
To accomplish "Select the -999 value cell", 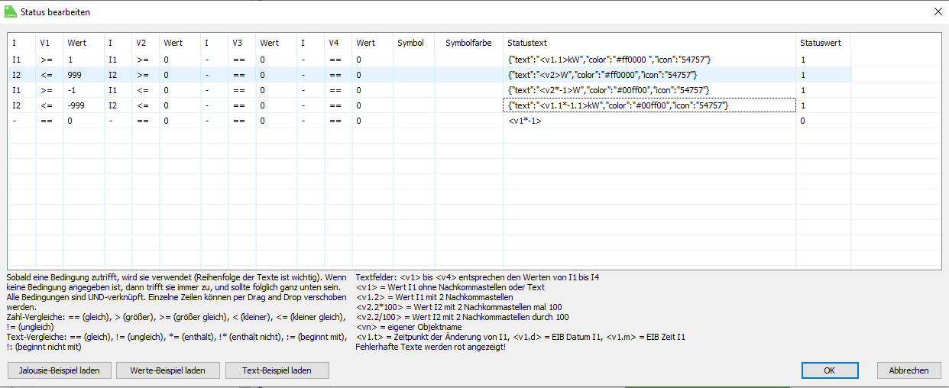I will [x=76, y=105].
